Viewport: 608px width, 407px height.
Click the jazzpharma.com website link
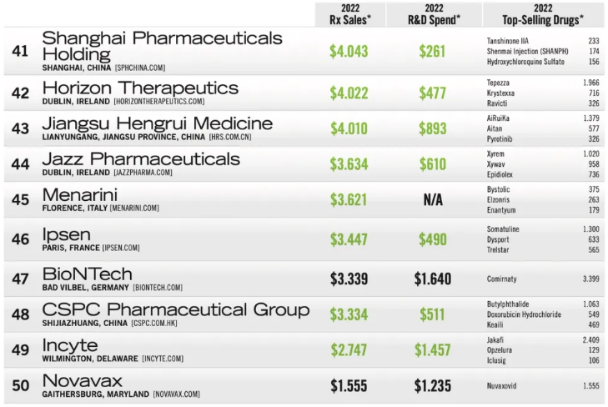143,173
